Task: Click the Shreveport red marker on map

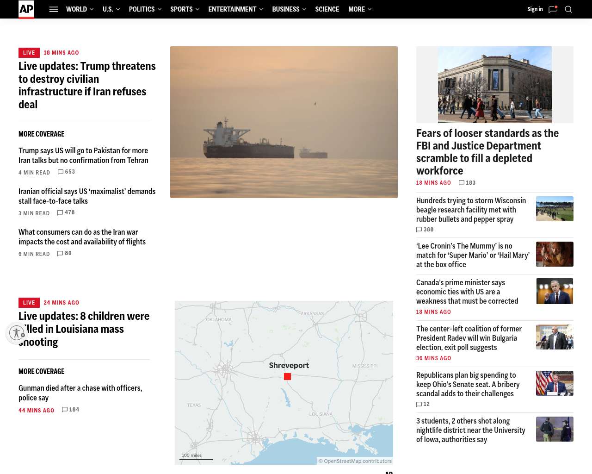Action: point(287,377)
